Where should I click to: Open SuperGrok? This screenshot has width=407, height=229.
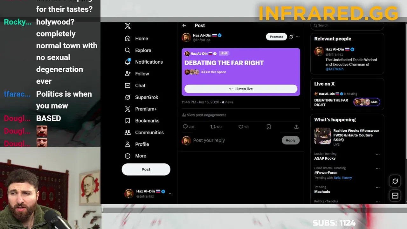(x=141, y=97)
